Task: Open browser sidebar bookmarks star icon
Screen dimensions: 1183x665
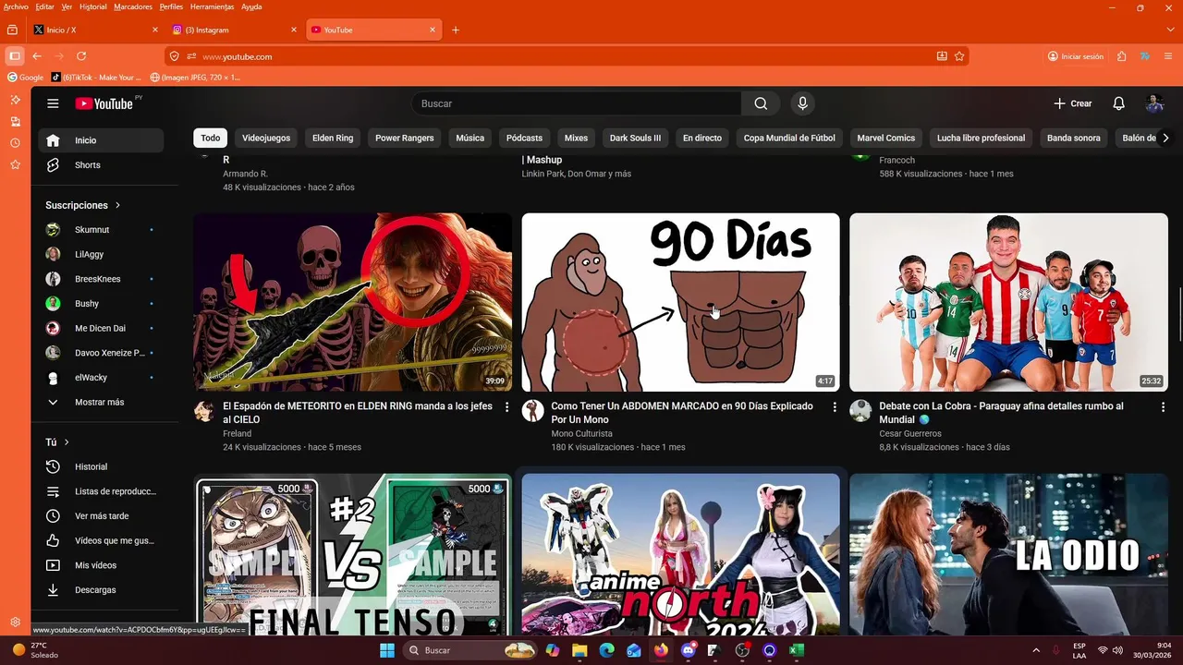Action: [15, 164]
